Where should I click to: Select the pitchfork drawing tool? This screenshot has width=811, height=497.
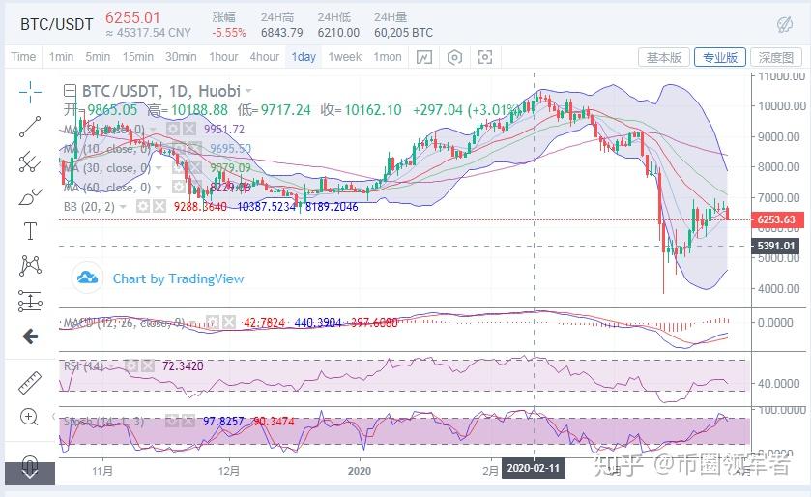(30, 161)
